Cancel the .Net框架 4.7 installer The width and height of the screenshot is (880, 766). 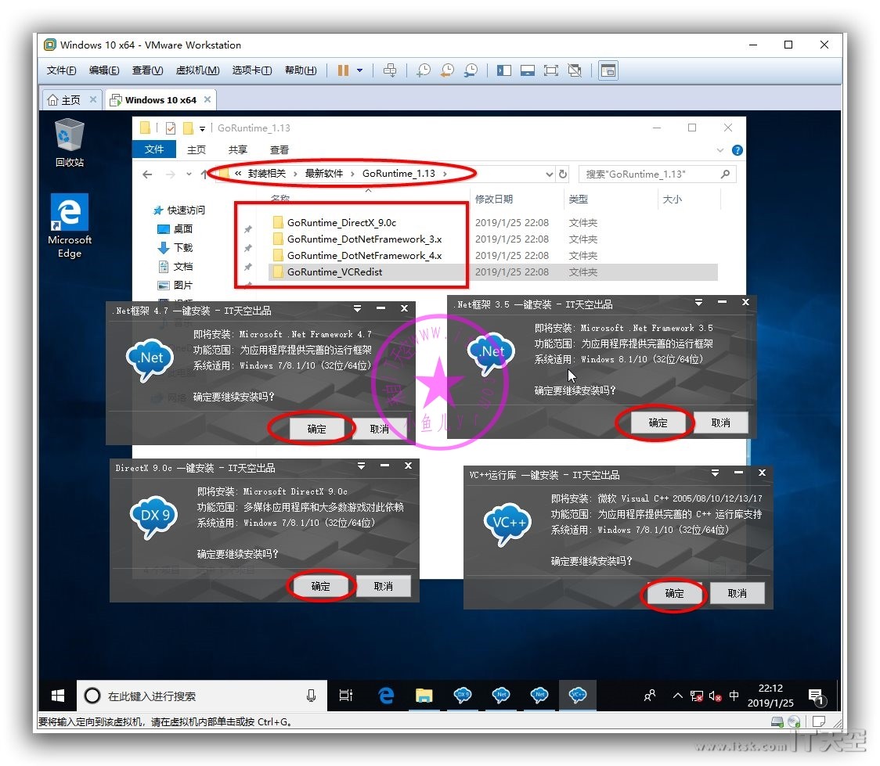(380, 429)
